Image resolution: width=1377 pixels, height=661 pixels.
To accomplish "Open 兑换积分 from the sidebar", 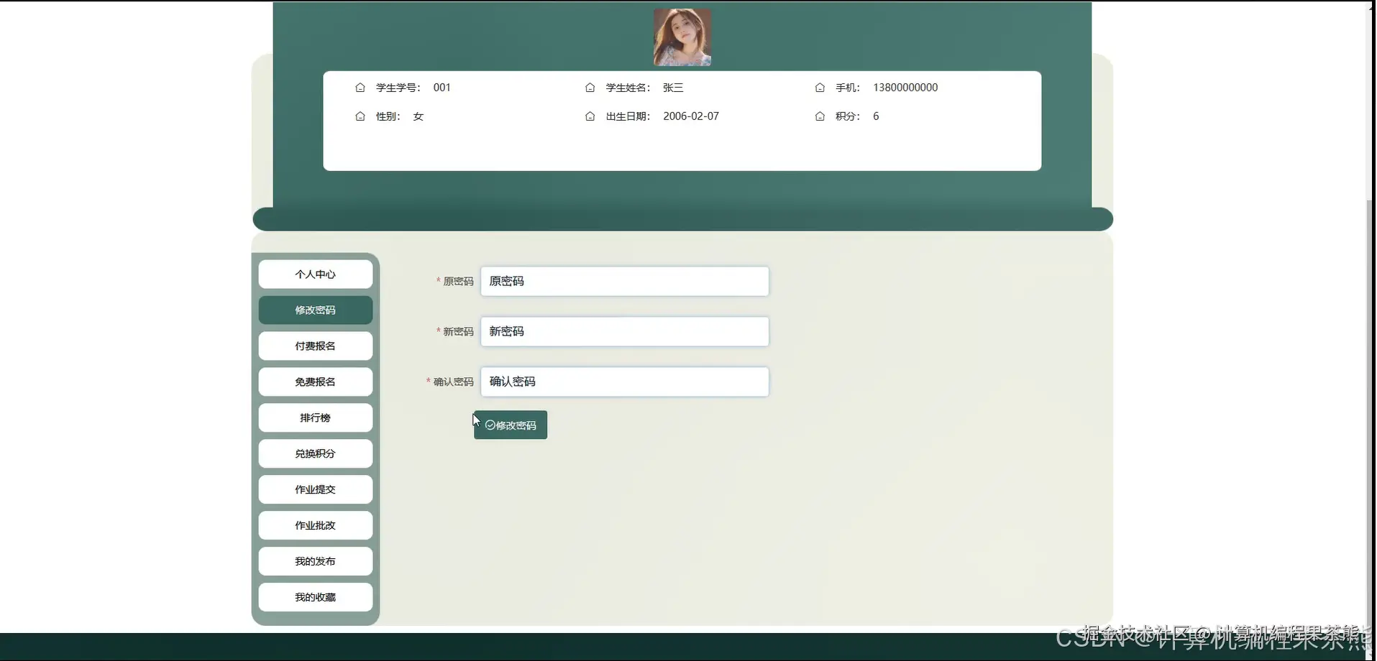I will 316,454.
